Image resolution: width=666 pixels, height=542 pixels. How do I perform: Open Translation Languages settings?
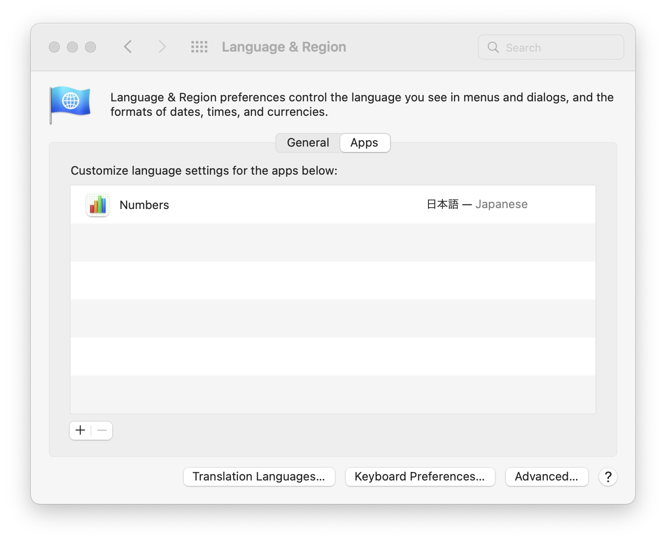coord(259,477)
